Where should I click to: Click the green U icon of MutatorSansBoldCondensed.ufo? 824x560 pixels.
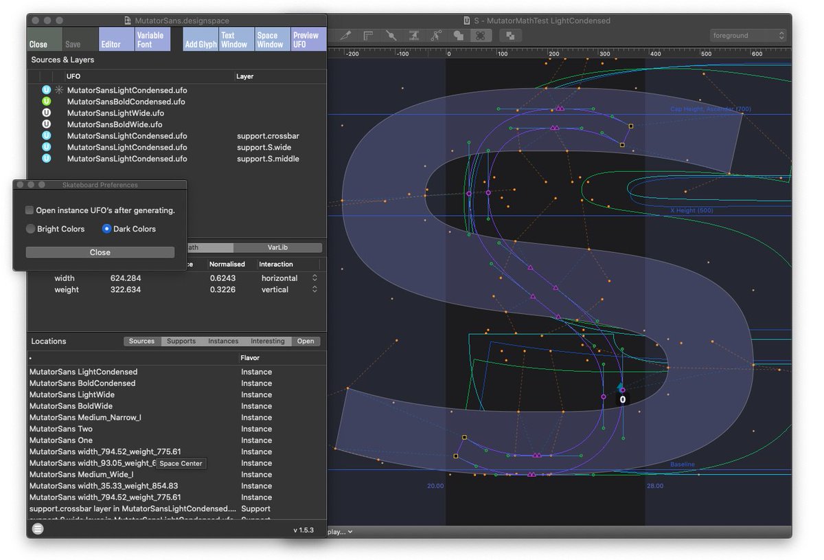tap(47, 102)
